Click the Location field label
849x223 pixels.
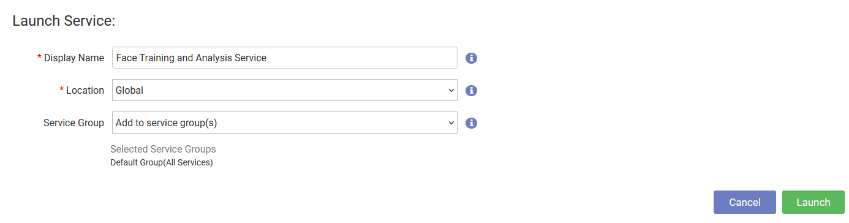pos(85,90)
